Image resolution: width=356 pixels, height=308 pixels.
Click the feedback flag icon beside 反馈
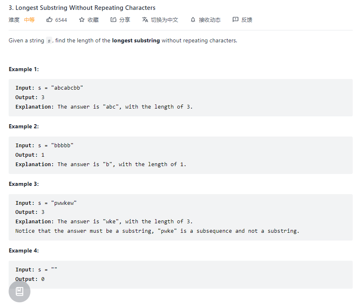coord(235,20)
